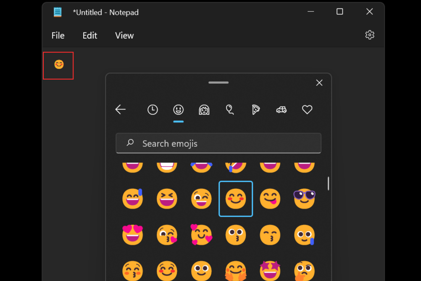
Task: Open the File menu
Action: 58,36
